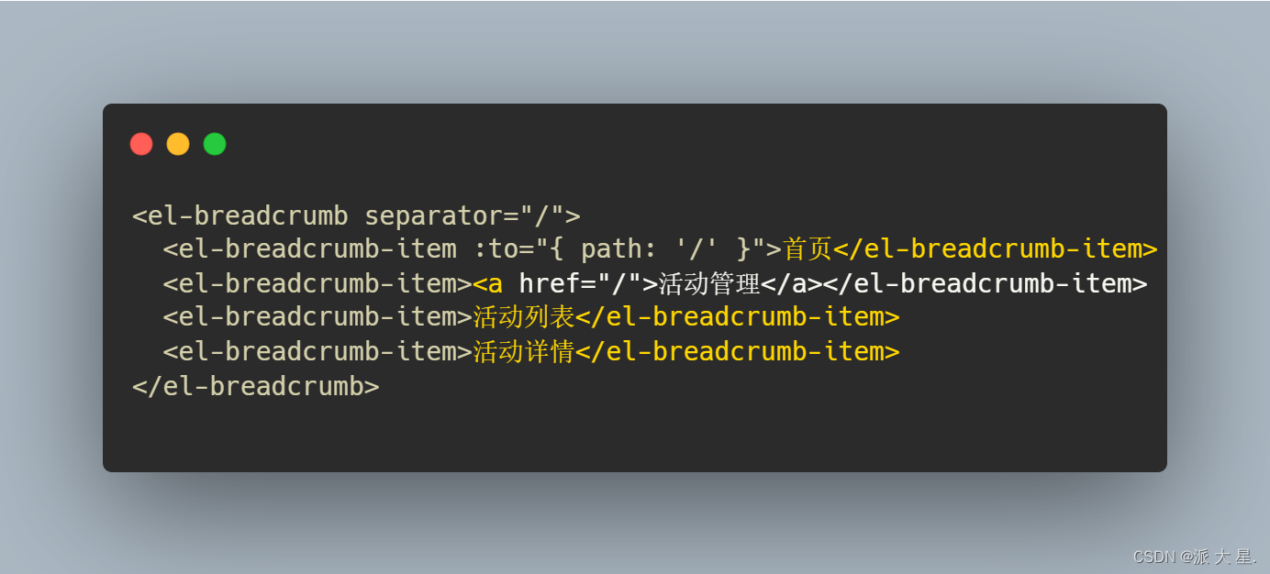Click the green maximize dot

click(x=215, y=144)
